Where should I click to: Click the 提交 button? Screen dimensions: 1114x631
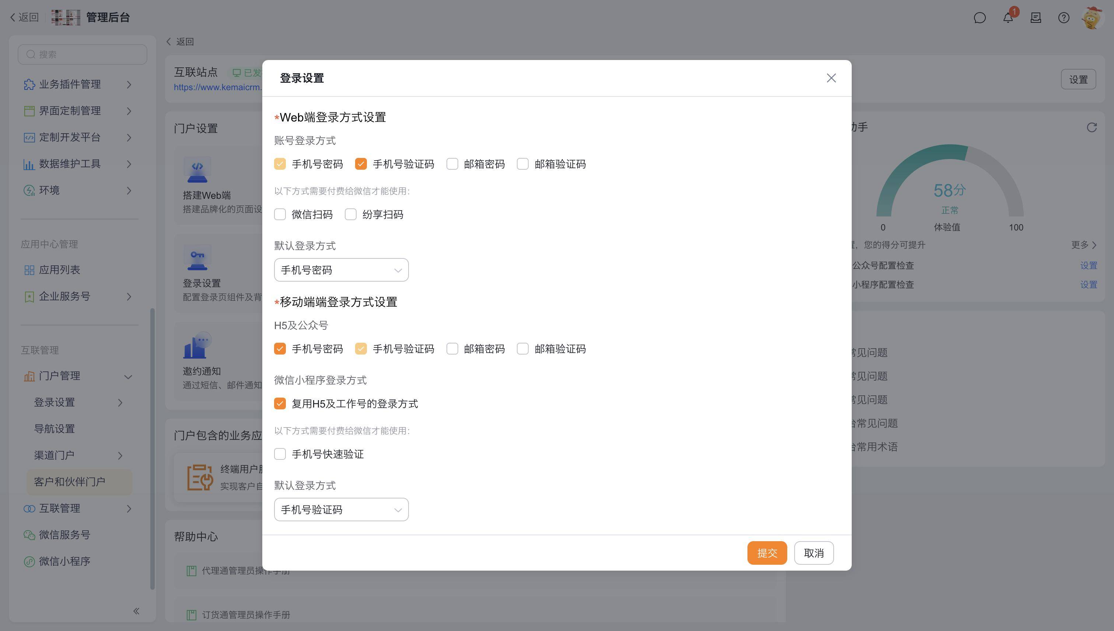coord(767,553)
